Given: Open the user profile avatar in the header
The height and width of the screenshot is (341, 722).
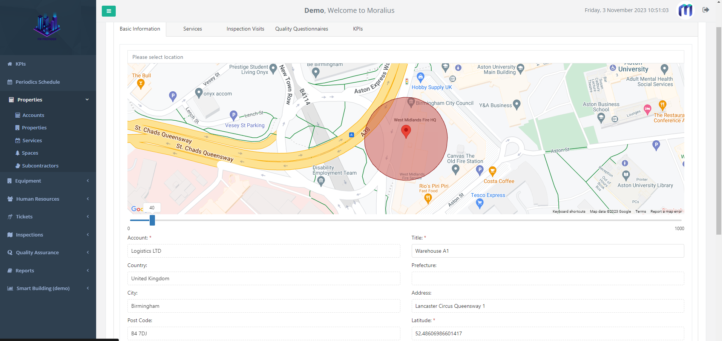Looking at the screenshot, I should (x=685, y=10).
